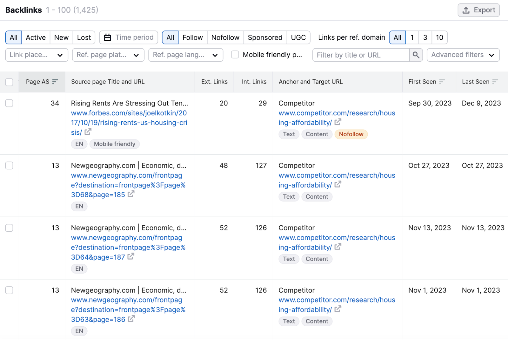The image size is (508, 340).
Task: Set Links per ref. domain to 10
Action: tap(439, 37)
